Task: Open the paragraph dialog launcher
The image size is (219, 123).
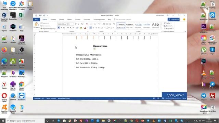Action: point(115,32)
